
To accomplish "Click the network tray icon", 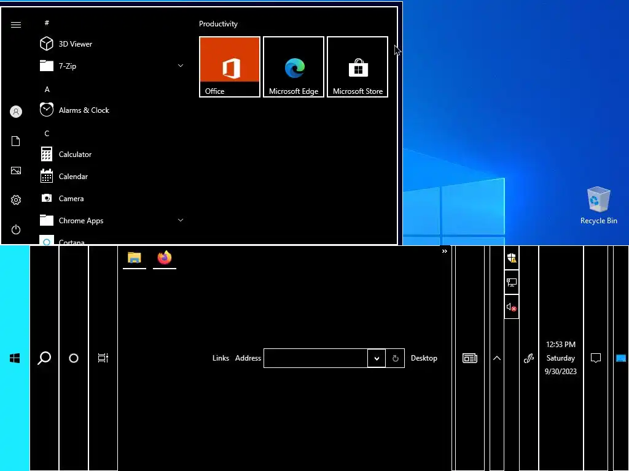I will tap(512, 282).
